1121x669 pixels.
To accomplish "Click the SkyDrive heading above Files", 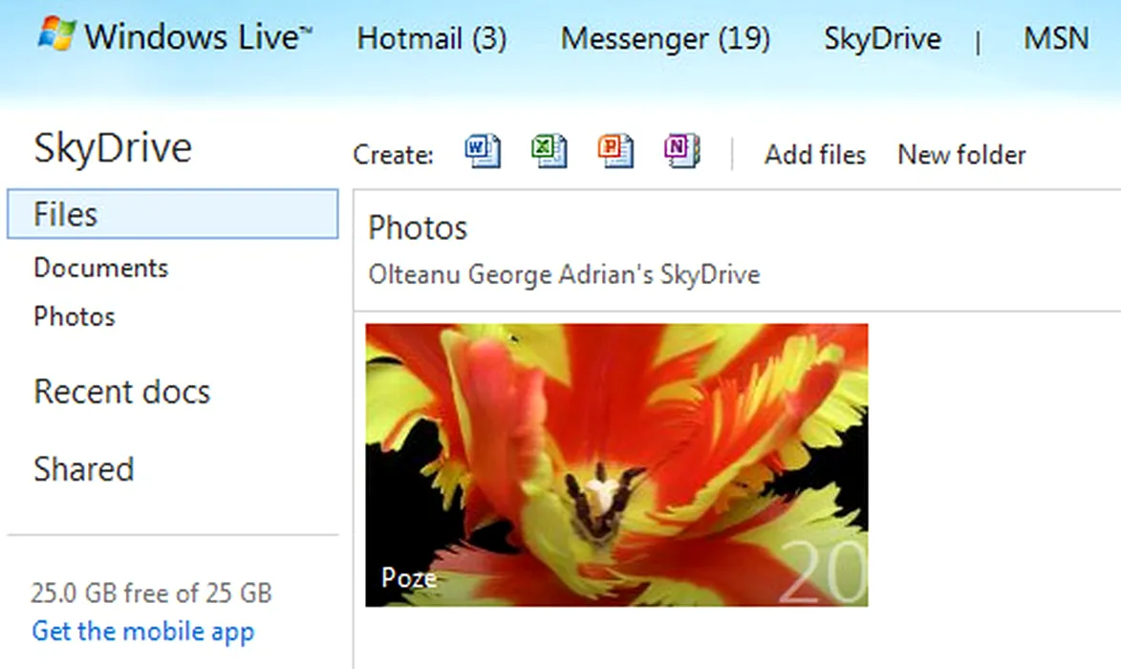I will [113, 148].
